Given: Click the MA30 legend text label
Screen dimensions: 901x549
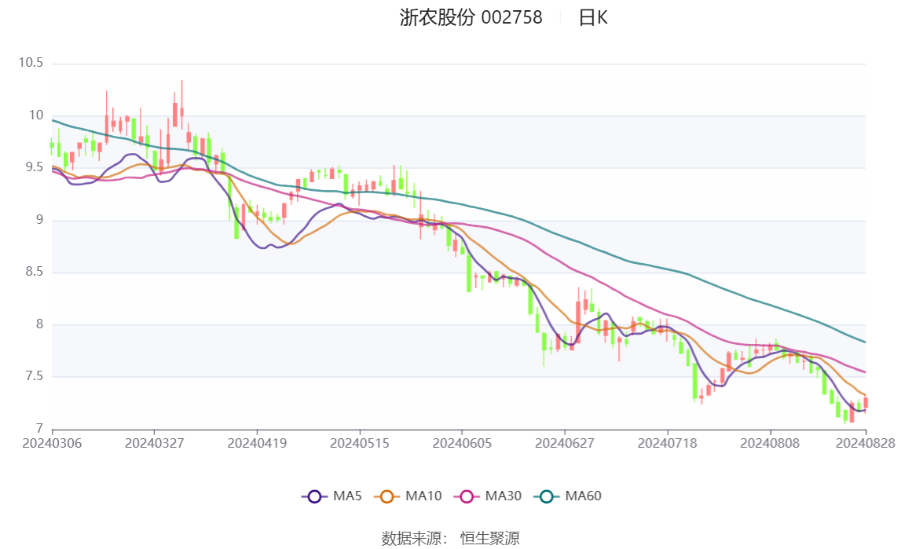Looking at the screenshot, I should tap(504, 496).
